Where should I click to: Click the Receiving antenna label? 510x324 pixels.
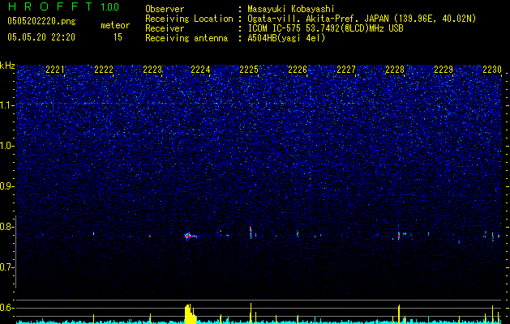click(186, 38)
